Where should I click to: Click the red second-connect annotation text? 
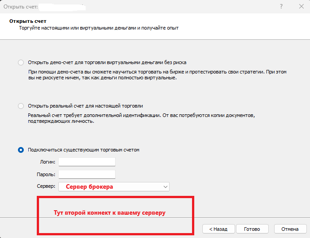pos(110,213)
